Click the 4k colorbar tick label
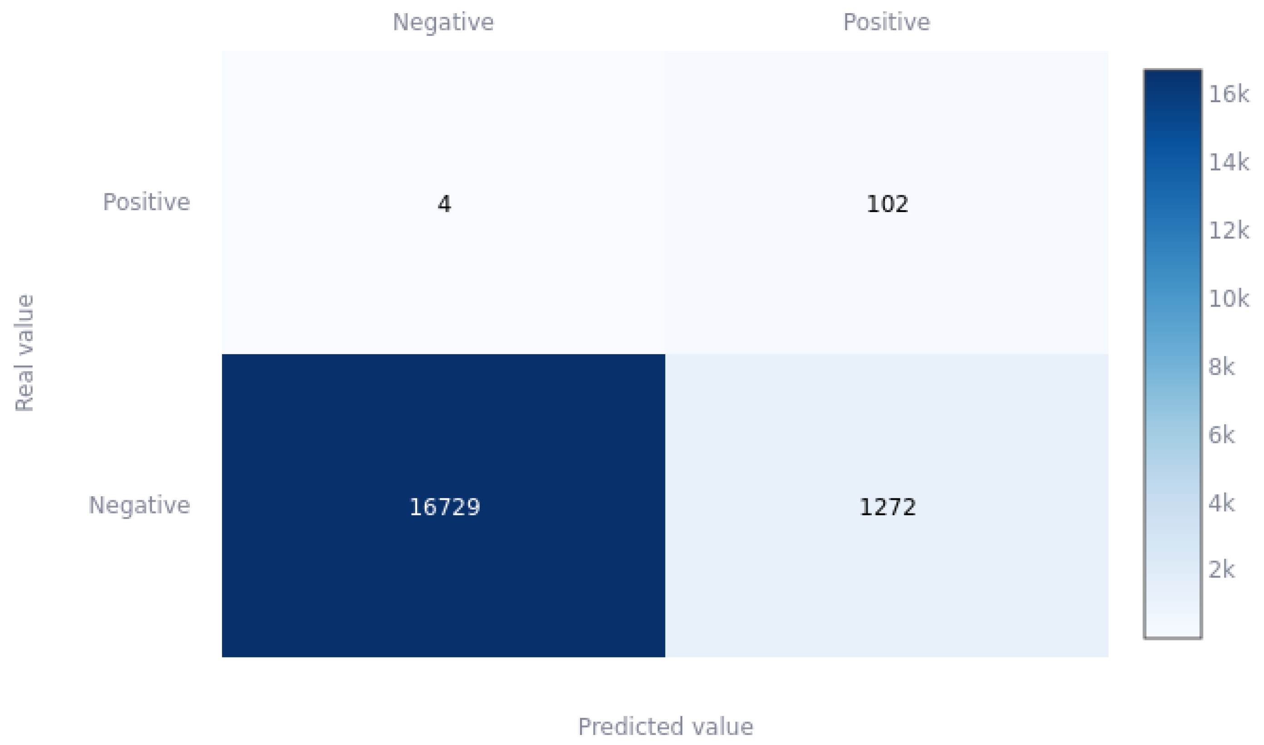 (1221, 503)
